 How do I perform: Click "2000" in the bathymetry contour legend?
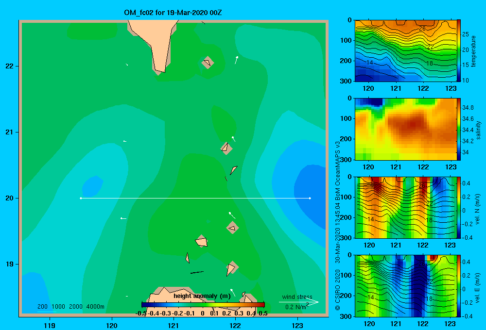tap(76, 307)
